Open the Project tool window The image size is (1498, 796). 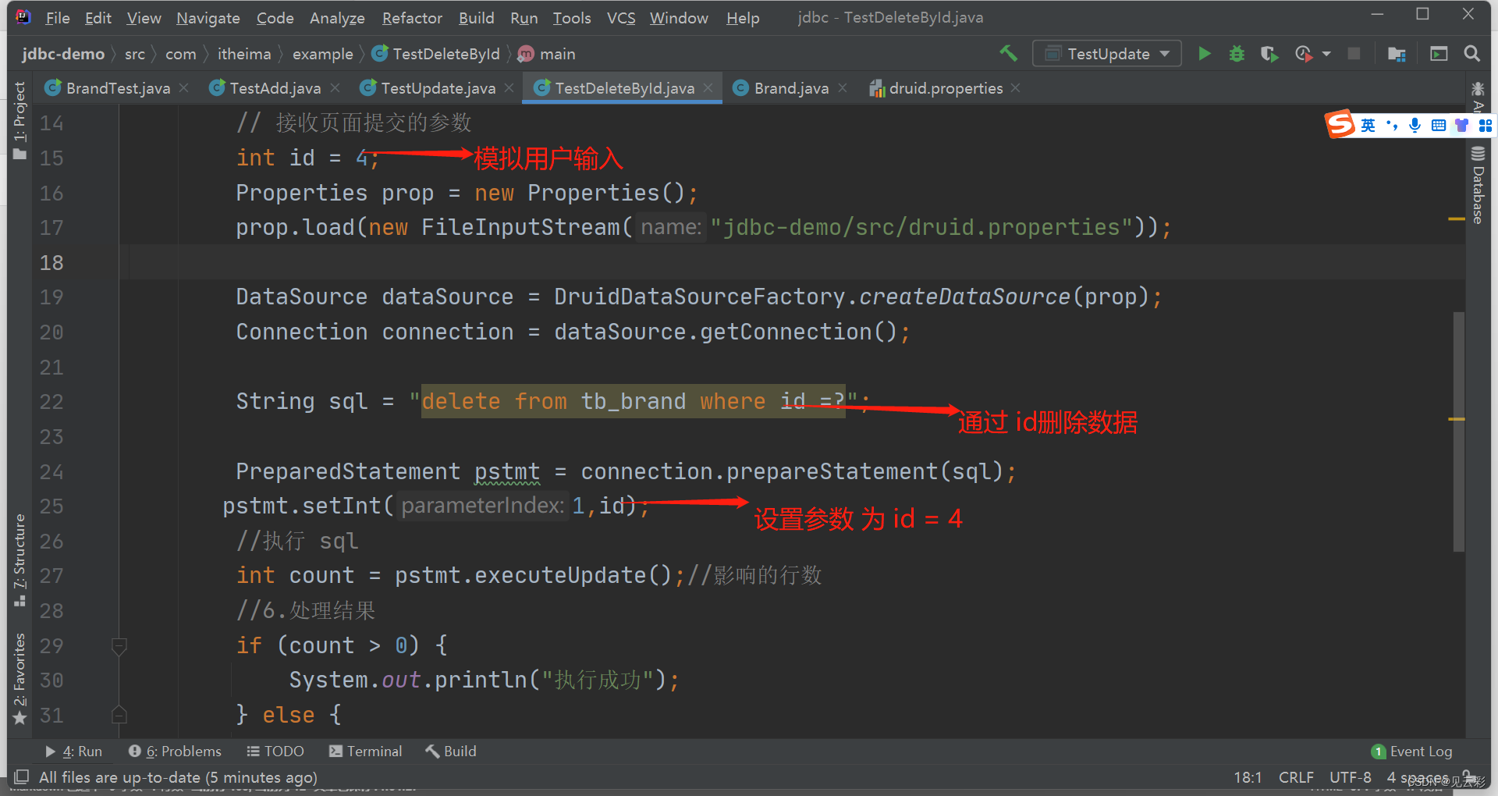(x=20, y=120)
